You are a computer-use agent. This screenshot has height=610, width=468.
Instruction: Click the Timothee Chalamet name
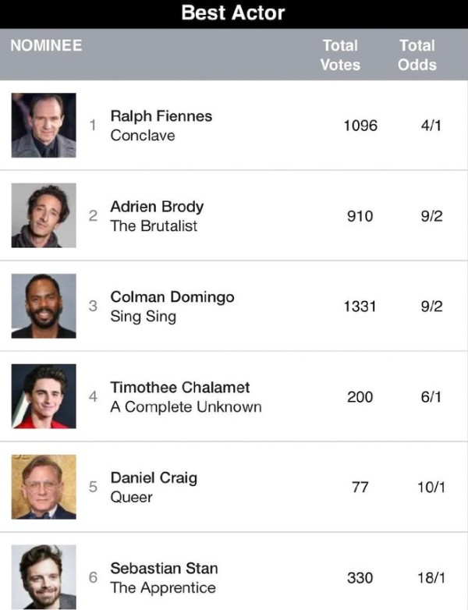tap(179, 387)
